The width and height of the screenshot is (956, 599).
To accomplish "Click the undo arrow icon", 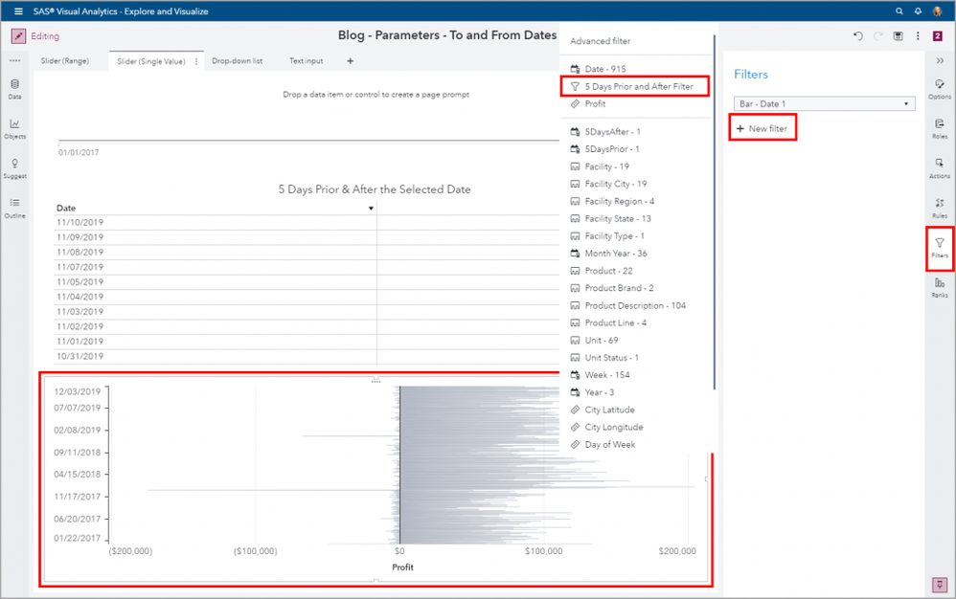I will (x=858, y=36).
